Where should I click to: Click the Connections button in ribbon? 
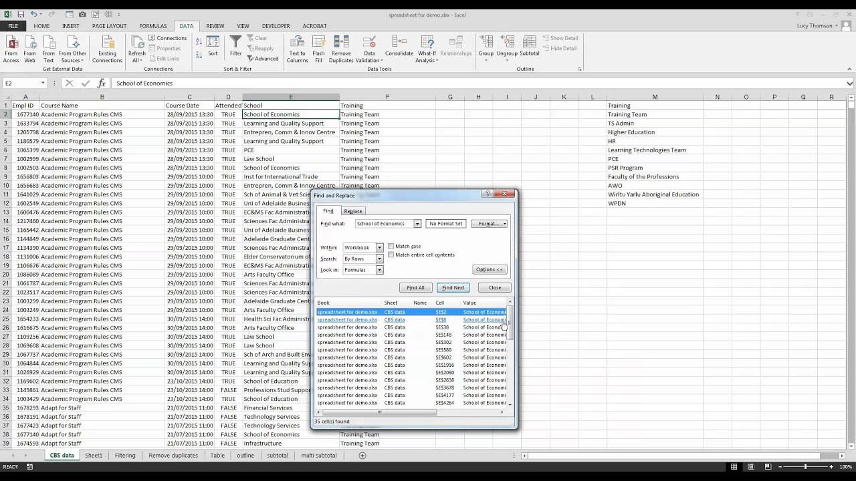click(x=168, y=38)
